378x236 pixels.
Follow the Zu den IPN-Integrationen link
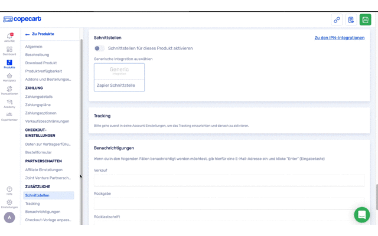(x=339, y=38)
